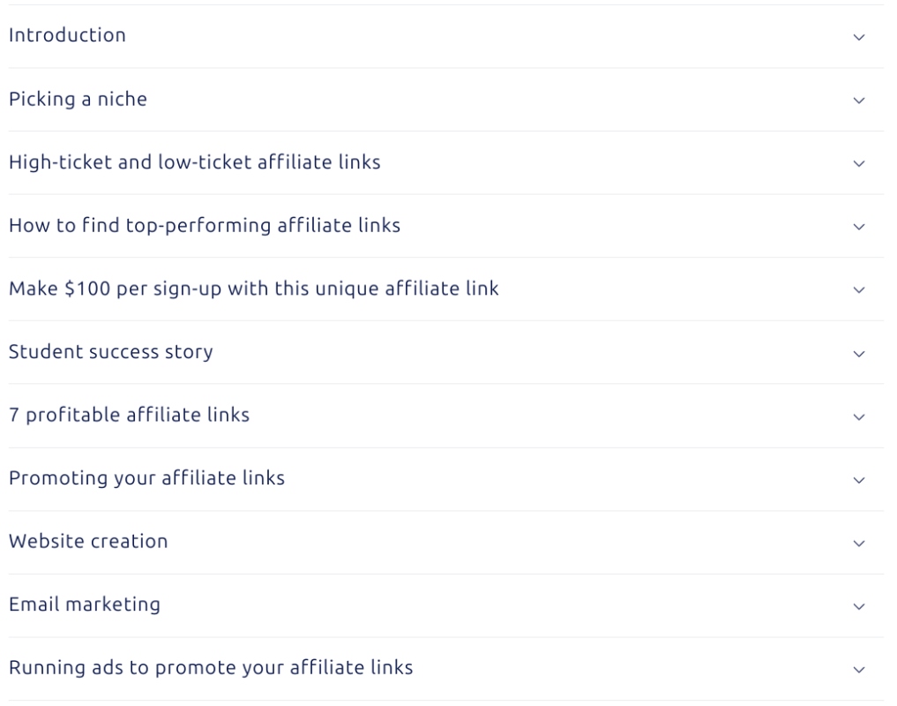Click the Make $100 per sign-up title
Viewport: 897px width, 706px height.
click(x=254, y=289)
